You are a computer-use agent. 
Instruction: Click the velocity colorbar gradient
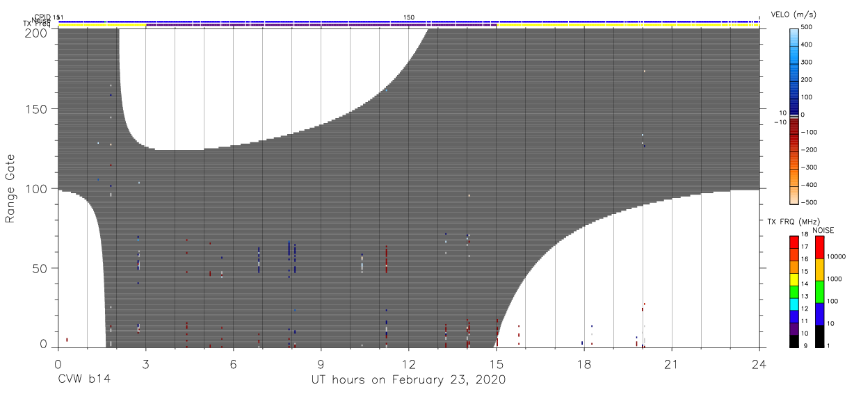tap(793, 115)
